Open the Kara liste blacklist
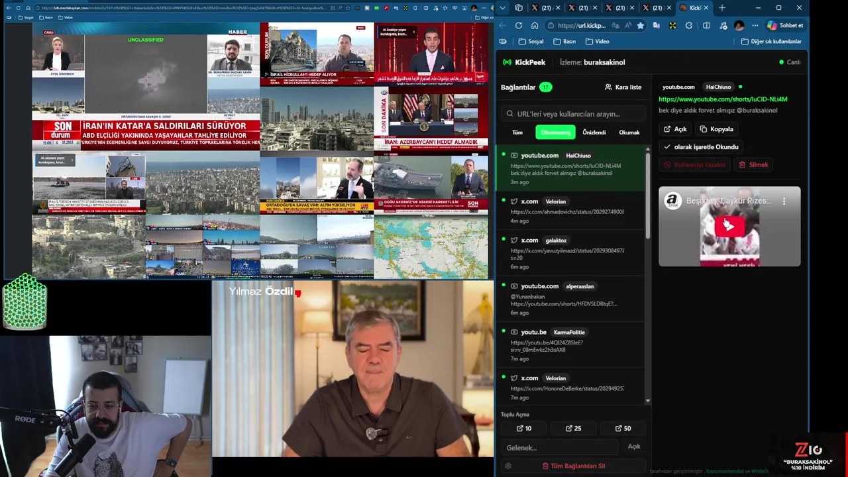 pos(623,87)
